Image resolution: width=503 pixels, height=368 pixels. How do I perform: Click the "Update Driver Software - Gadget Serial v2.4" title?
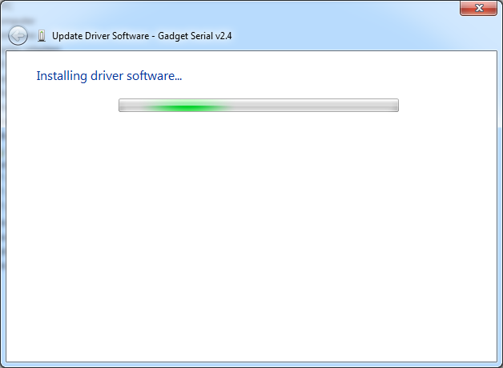tap(142, 36)
